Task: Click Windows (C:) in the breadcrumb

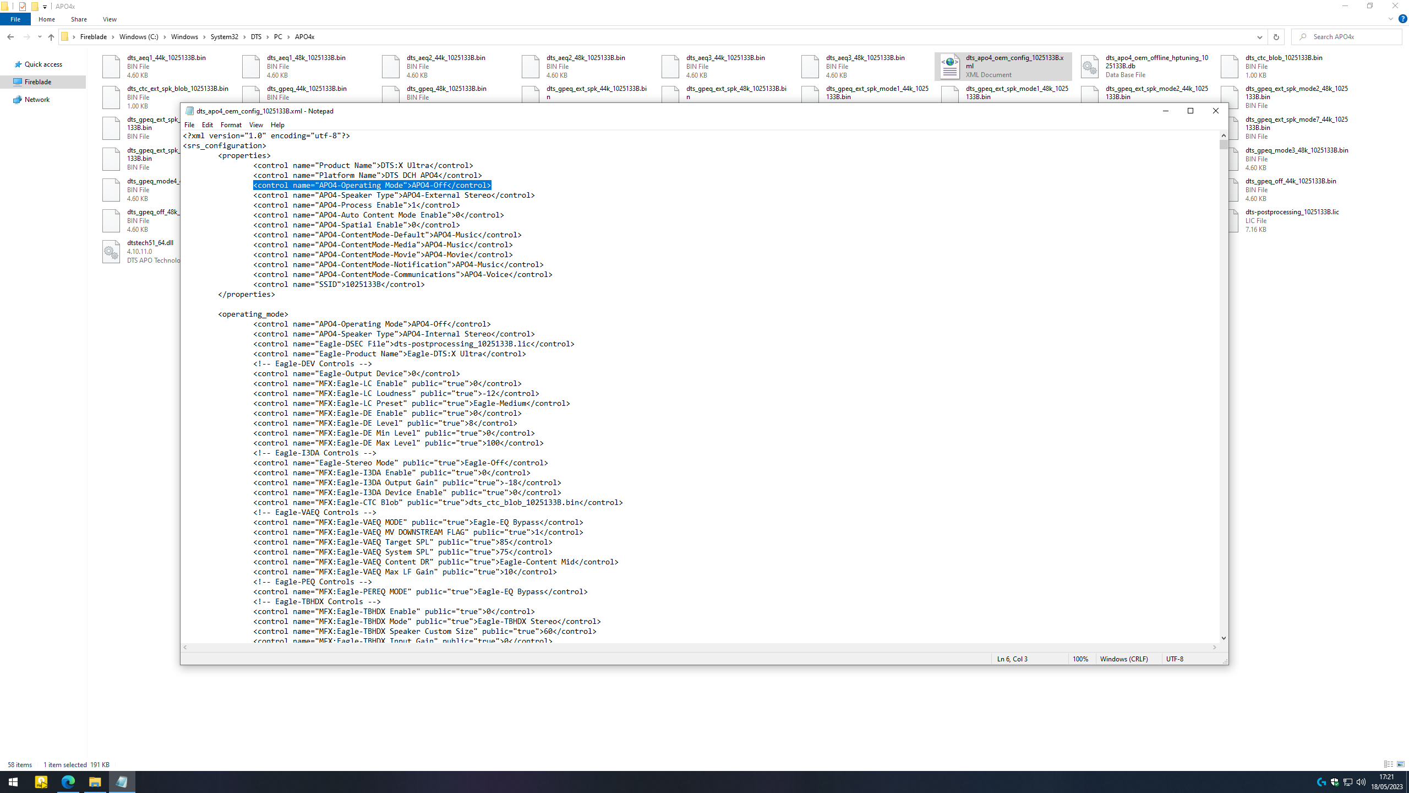Action: [x=139, y=37]
